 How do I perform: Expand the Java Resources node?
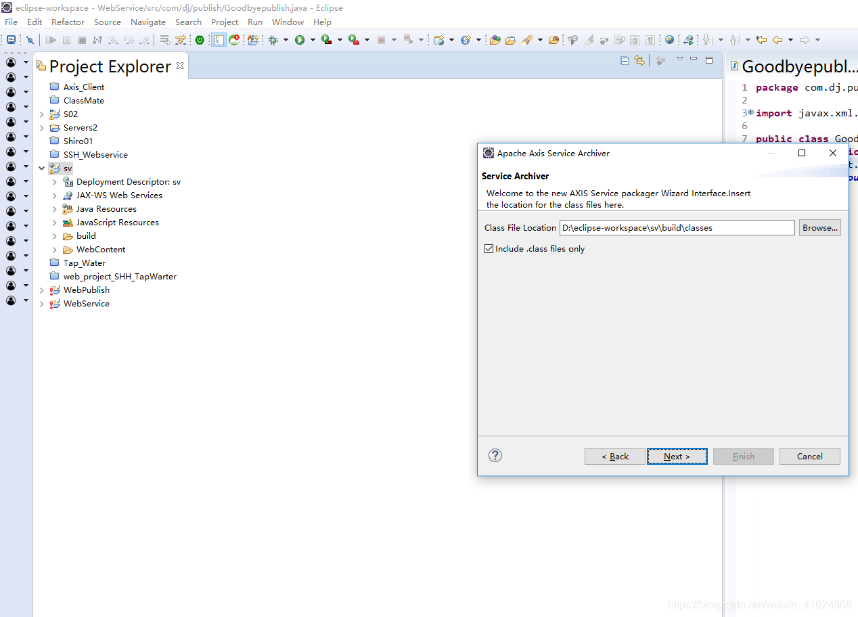[55, 208]
